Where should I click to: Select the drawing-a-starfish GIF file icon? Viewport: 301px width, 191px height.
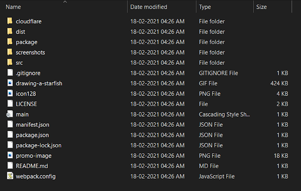pyautogui.click(x=10, y=83)
